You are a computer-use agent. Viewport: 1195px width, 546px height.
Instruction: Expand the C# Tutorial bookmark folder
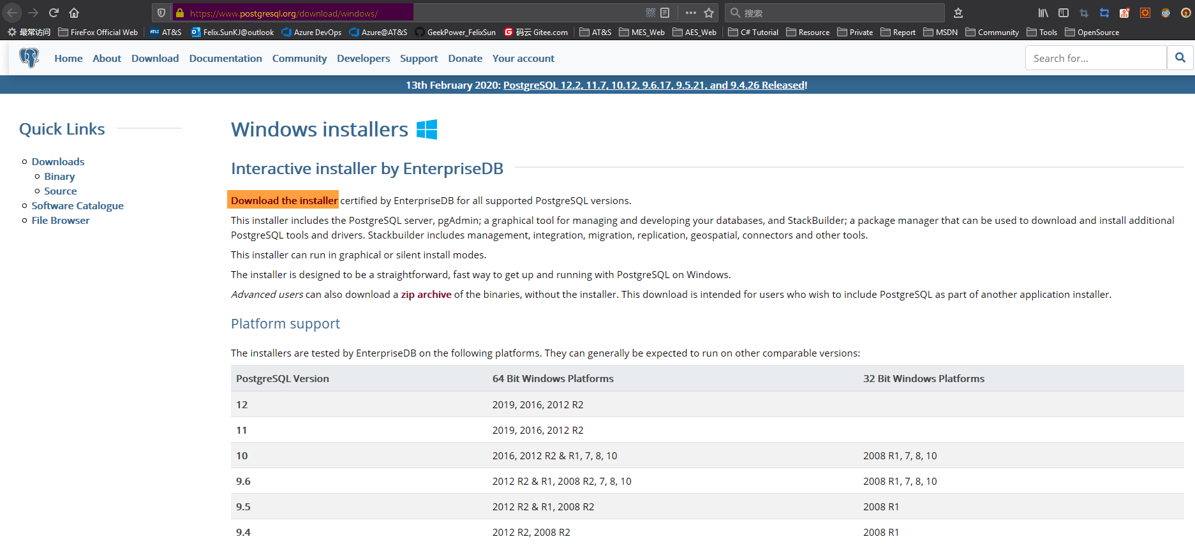[753, 32]
